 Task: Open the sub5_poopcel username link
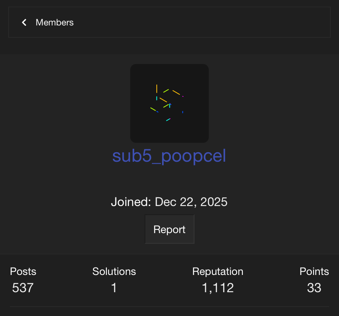[169, 156]
